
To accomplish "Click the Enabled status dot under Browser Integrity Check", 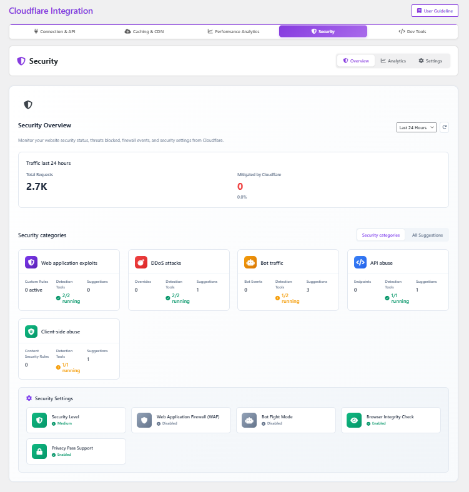I will 368,423.
